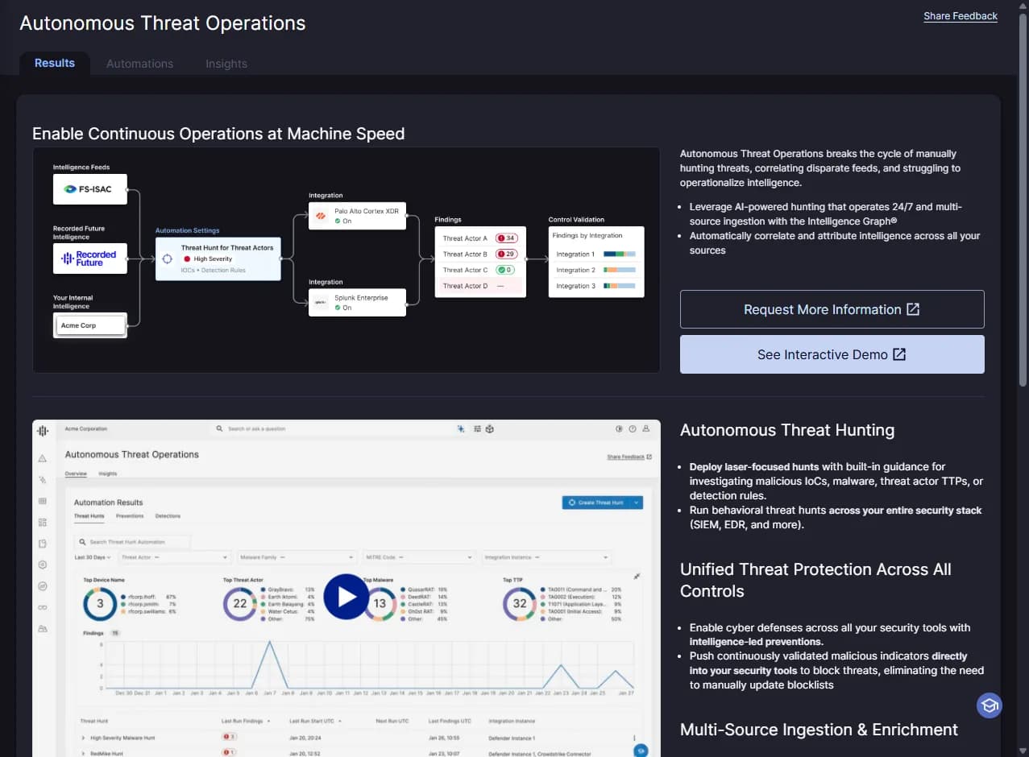Click 'Threat Hunt for Threat Actors' diagram card
This screenshot has height=757, width=1029.
point(218,259)
